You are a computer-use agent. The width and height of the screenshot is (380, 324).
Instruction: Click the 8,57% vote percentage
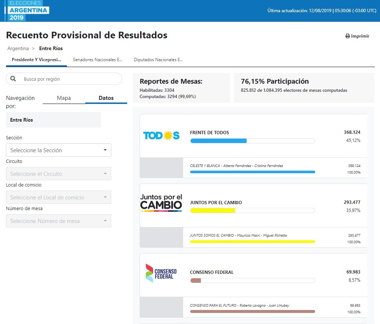[x=354, y=280]
